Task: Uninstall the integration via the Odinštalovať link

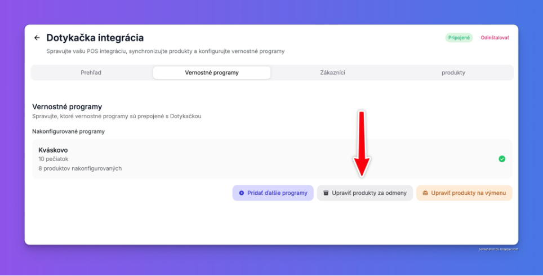Action: (x=495, y=38)
